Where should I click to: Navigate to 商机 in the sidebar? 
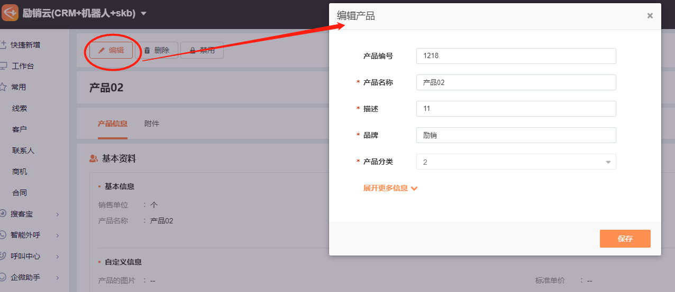pyautogui.click(x=20, y=172)
